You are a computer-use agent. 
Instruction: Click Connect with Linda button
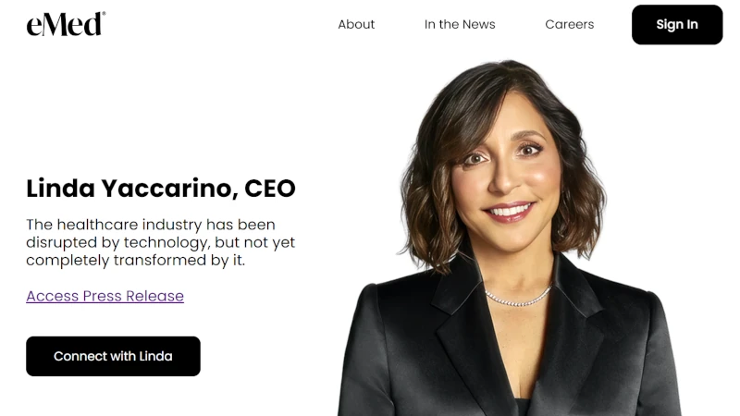tap(113, 356)
